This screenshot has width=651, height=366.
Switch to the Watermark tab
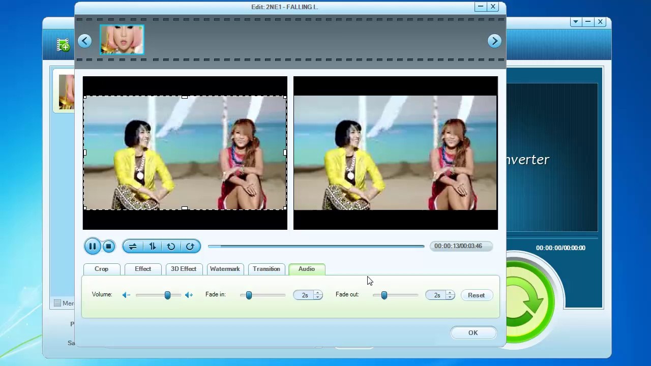tap(225, 269)
